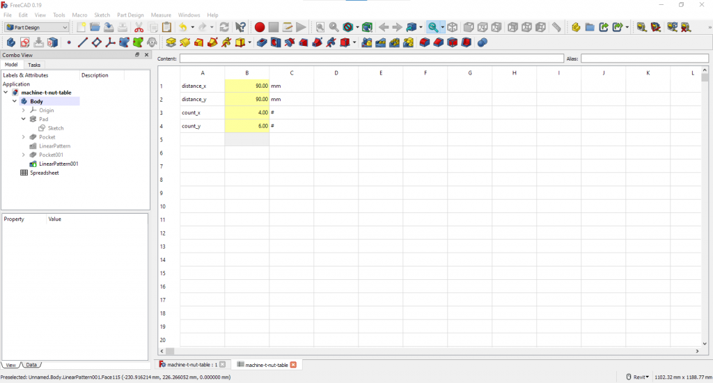Click the What's This help cursor icon

click(240, 27)
